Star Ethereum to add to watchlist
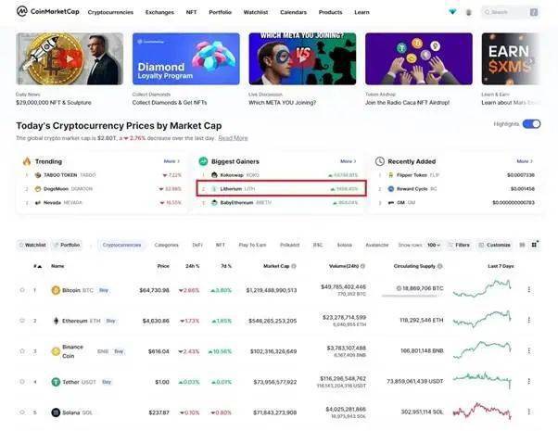The height and width of the screenshot is (431, 558). [x=22, y=321]
